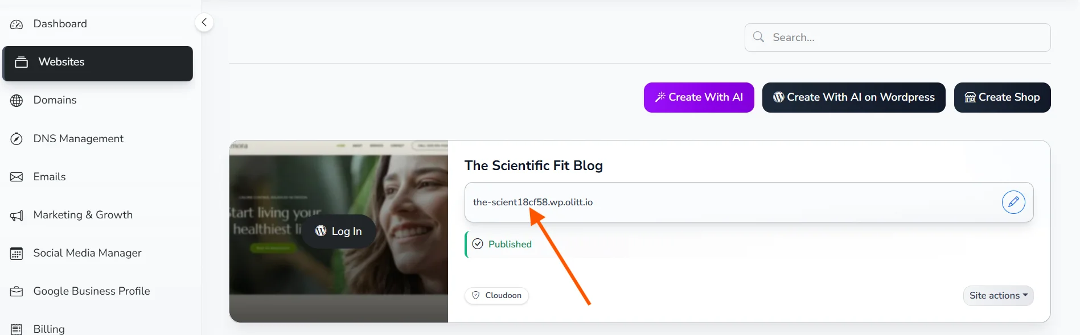Edit site domain with pencil icon
1080x335 pixels.
(x=1013, y=202)
